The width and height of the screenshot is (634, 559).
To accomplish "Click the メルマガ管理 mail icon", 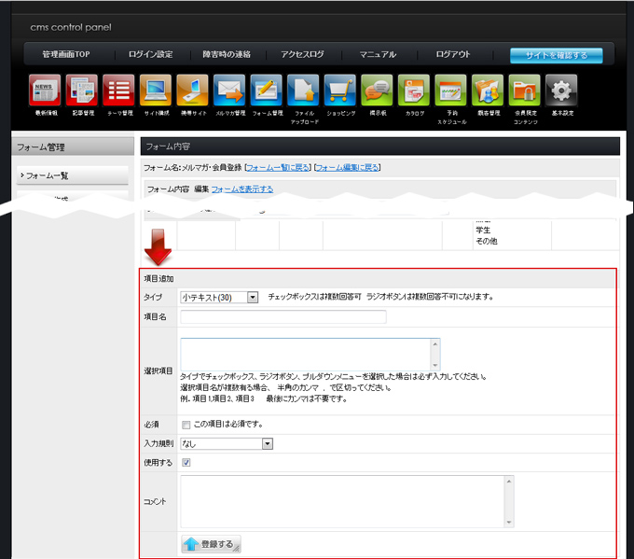I will [x=229, y=91].
